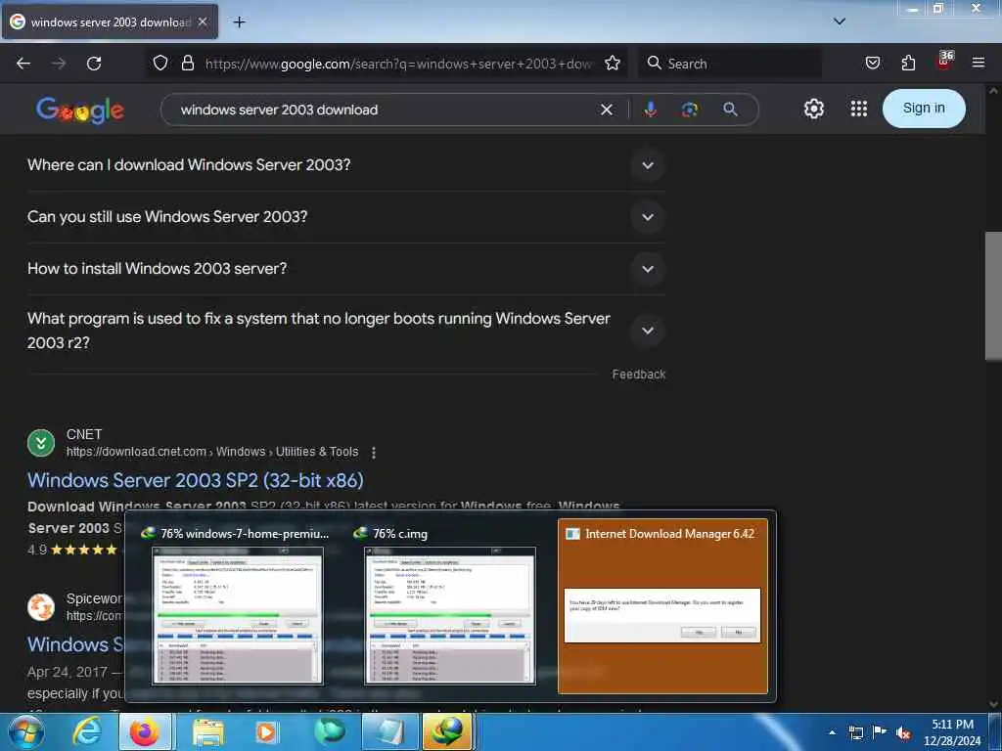Viewport: 1002px width, 751px height.
Task: Open the network tray icon
Action: click(x=855, y=732)
